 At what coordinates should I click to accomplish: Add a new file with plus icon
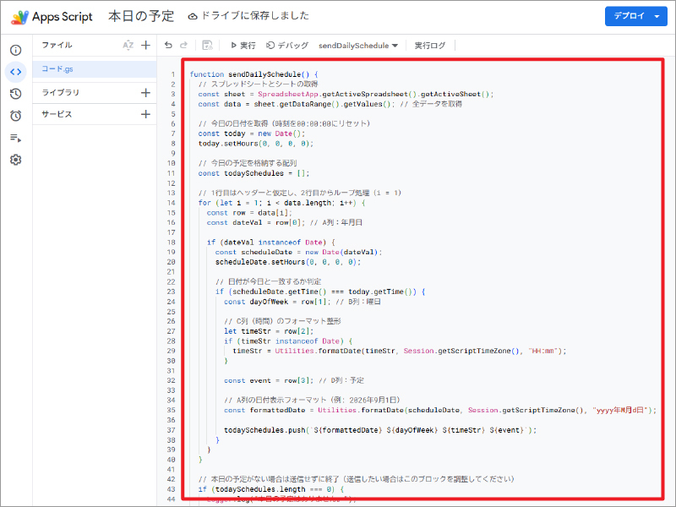click(x=145, y=46)
